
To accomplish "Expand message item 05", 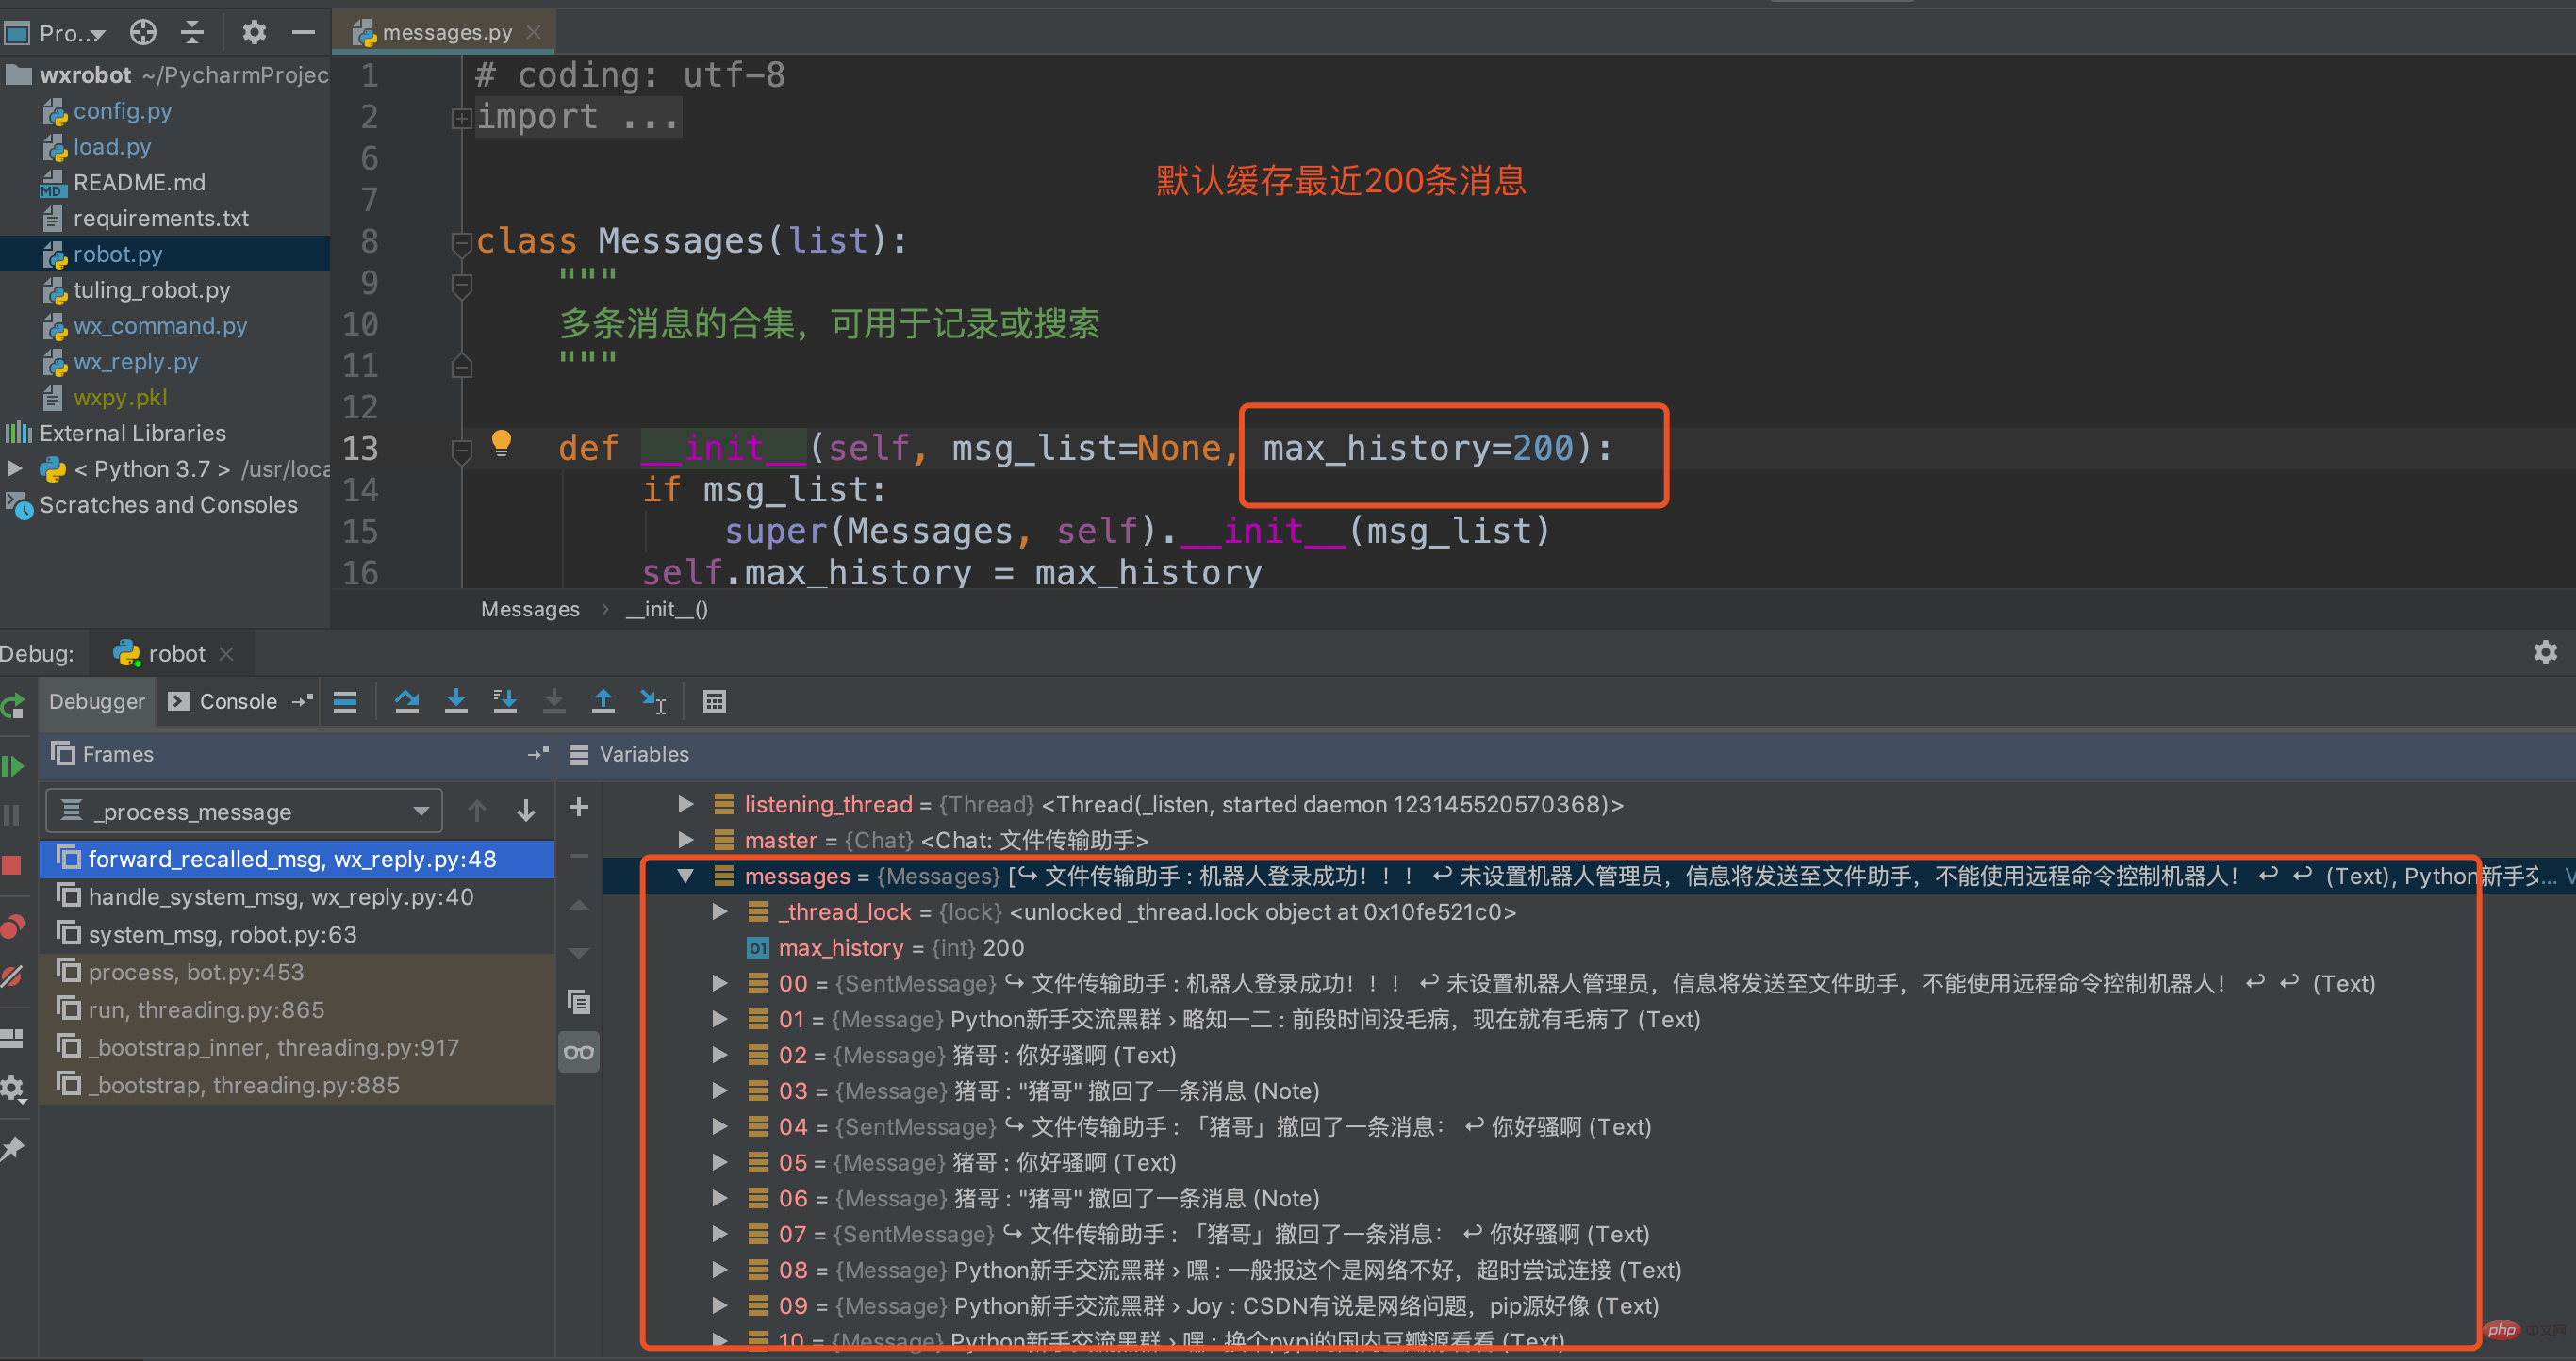I will click(720, 1162).
